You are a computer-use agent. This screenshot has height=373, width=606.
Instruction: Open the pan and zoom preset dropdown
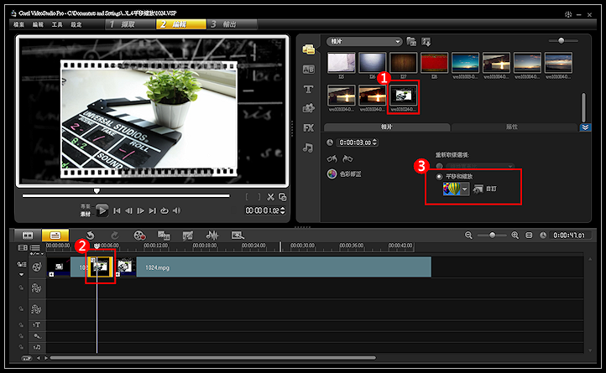point(465,189)
